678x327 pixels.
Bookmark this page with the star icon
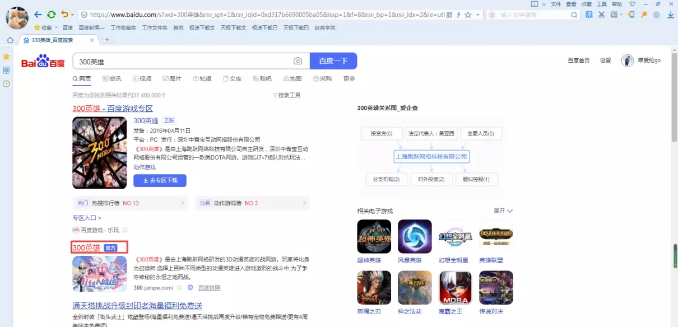(468, 15)
